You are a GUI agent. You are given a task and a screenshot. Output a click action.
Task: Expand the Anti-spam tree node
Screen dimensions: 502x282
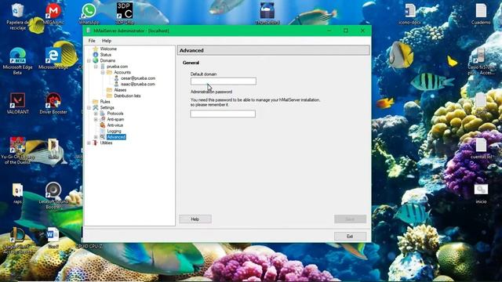point(96,119)
